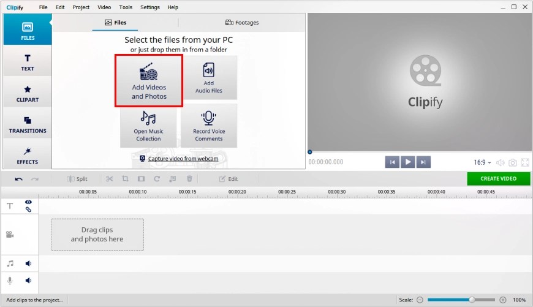This screenshot has width=533, height=307.
Task: Click the replace clip icon in toolbar
Action: (173, 179)
